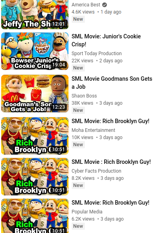Visit the Cyber Facts Production channel
The height and width of the screenshot is (233, 153).
click(96, 171)
